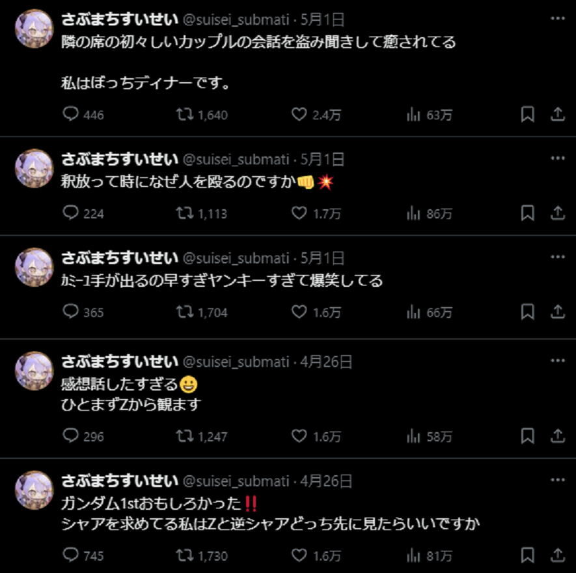Share the tweet with 58万 views
Image resolution: width=576 pixels, height=573 pixels.
[x=558, y=435]
